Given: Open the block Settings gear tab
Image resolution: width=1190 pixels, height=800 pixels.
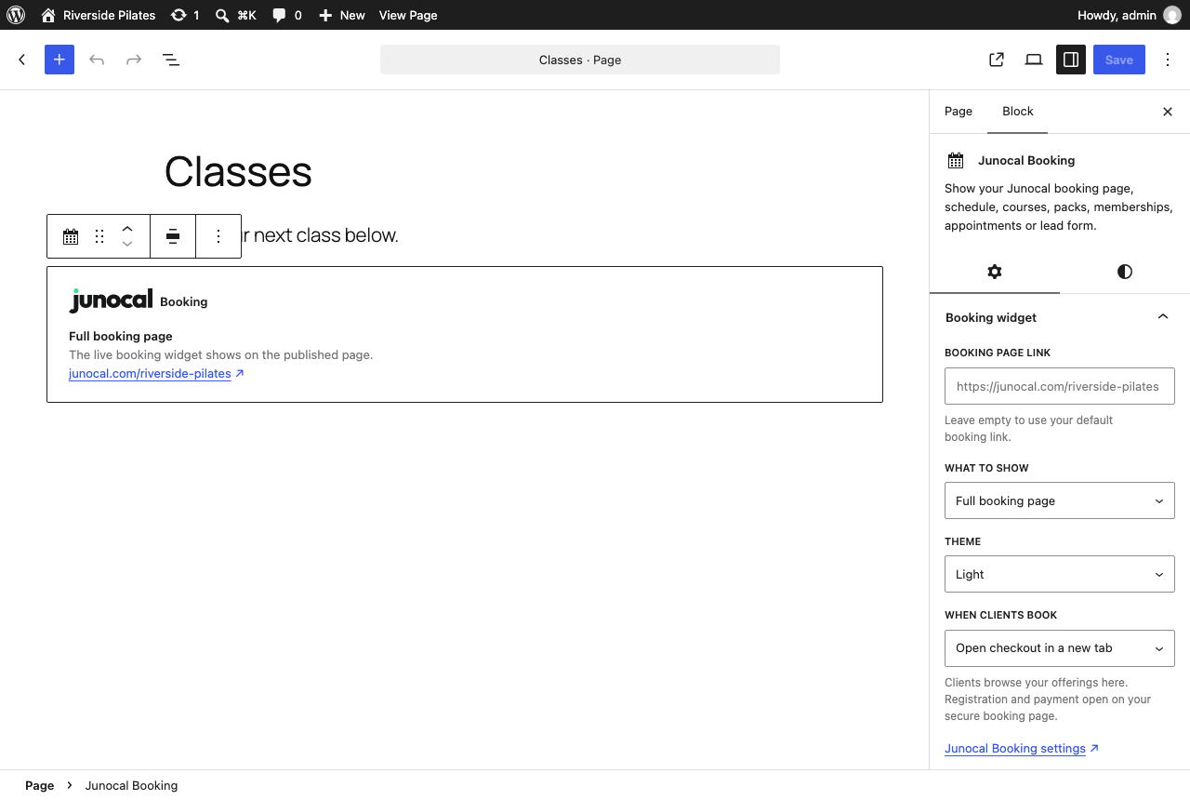Looking at the screenshot, I should click(x=995, y=272).
